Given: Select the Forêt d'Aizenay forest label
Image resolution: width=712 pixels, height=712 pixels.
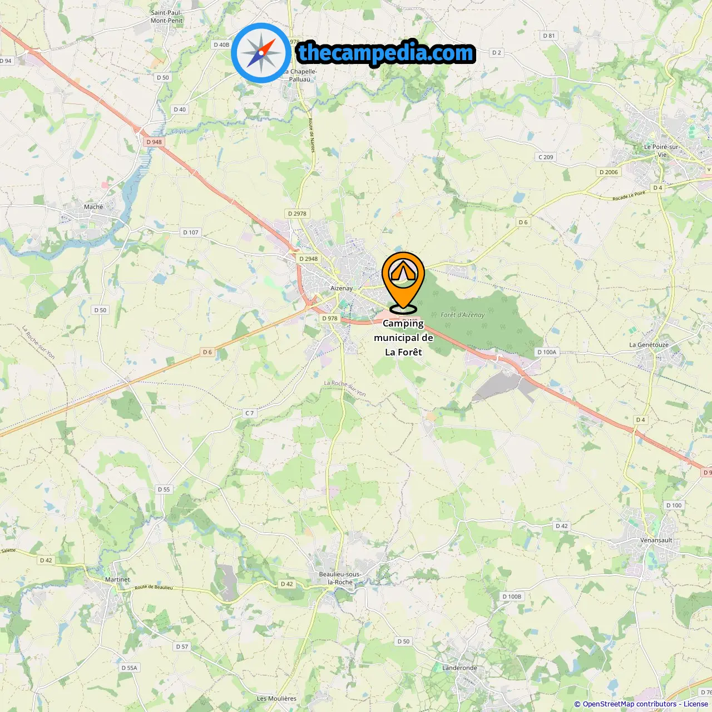Looking at the screenshot, I should pos(463,315).
